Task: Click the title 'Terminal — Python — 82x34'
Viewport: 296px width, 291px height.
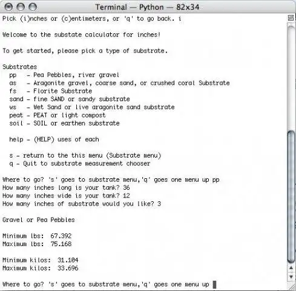Action: click(147, 7)
